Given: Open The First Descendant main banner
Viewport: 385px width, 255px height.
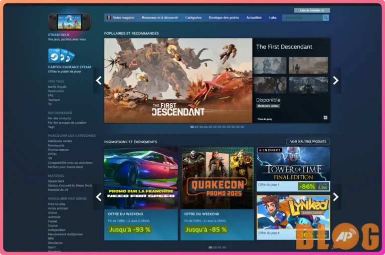Looking at the screenshot, I should pos(178,81).
